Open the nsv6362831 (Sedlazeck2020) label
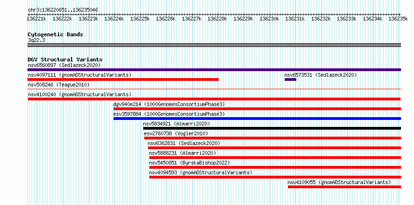Screen dimensions: 414x205 click(184, 143)
